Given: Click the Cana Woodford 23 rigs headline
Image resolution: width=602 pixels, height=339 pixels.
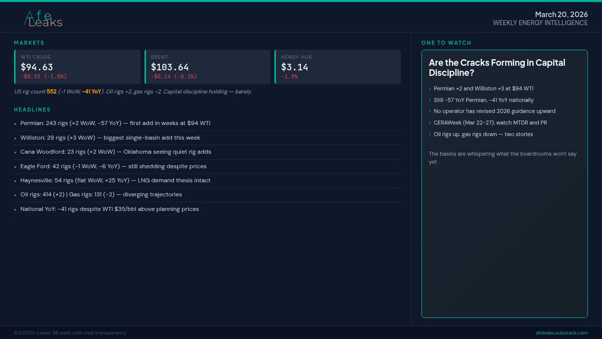Looking at the screenshot, I should (x=116, y=152).
